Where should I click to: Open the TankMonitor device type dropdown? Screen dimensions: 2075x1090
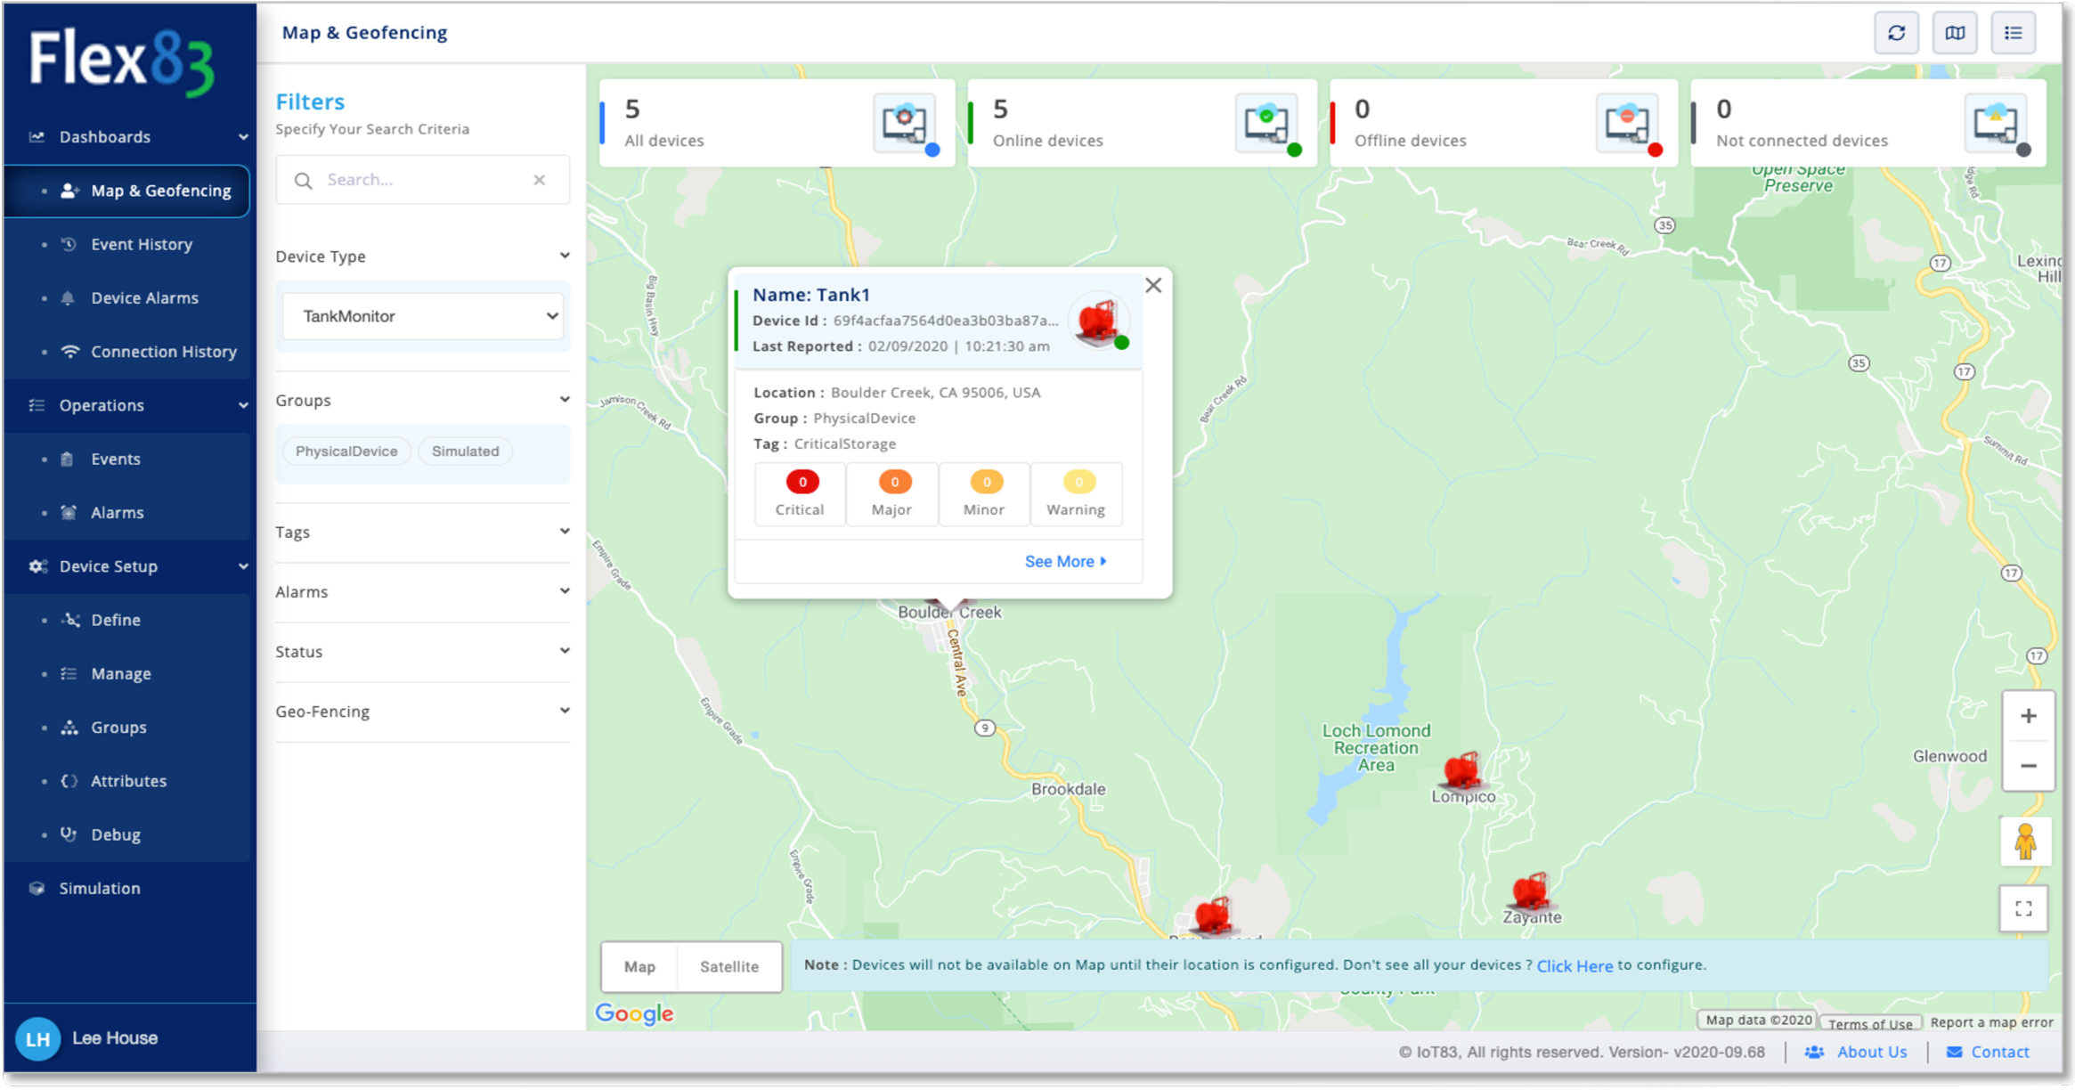[423, 316]
